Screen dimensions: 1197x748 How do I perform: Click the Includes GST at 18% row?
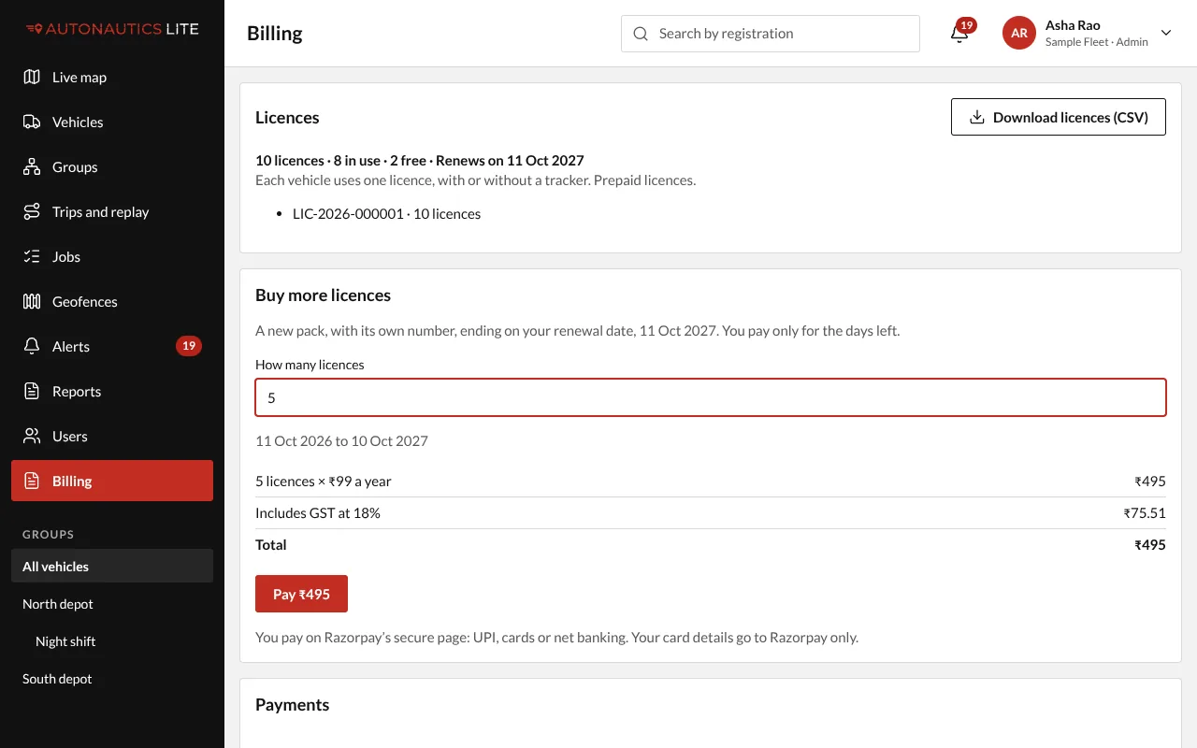coord(711,512)
